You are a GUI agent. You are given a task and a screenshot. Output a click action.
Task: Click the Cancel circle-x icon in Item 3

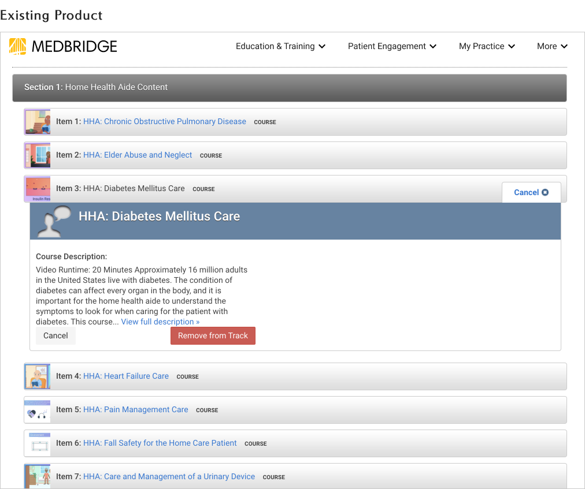(x=545, y=192)
